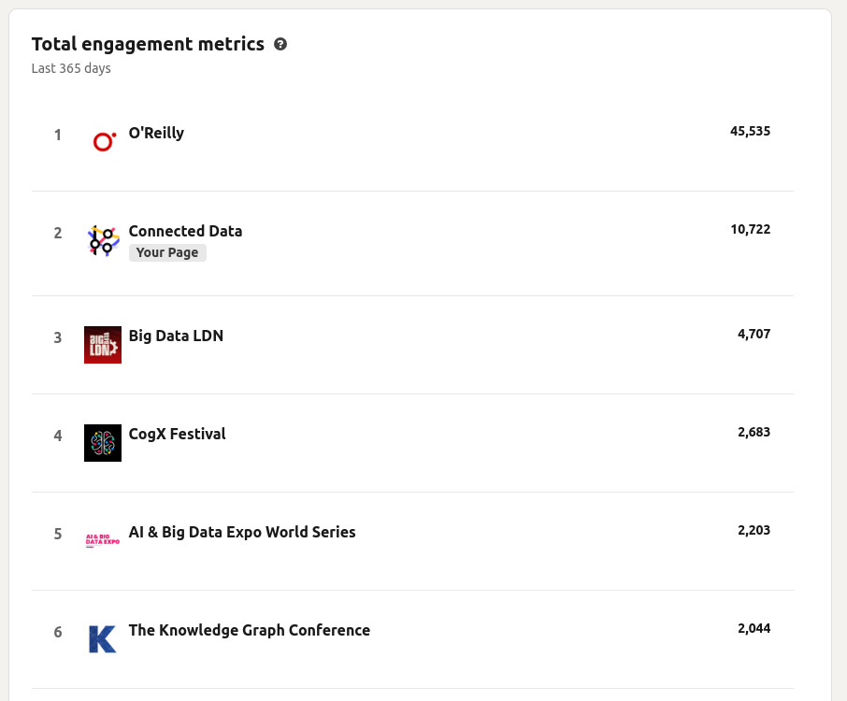Open the O'Reilly page link
Image resolution: width=847 pixels, height=701 pixels.
(x=156, y=133)
